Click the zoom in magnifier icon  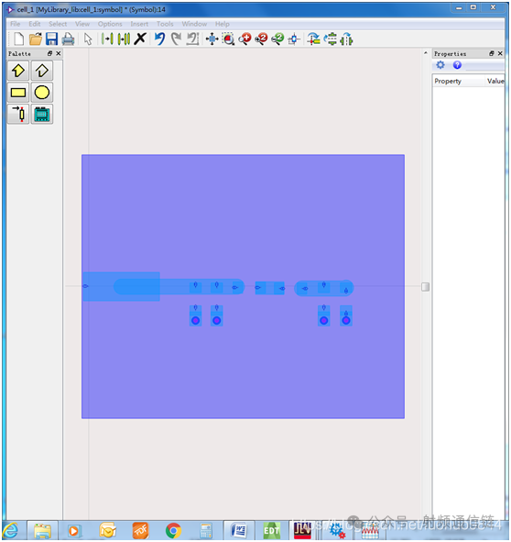(x=245, y=39)
